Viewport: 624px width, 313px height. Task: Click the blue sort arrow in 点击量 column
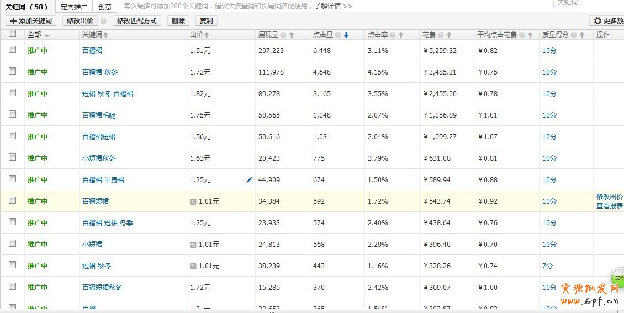pyautogui.click(x=346, y=35)
